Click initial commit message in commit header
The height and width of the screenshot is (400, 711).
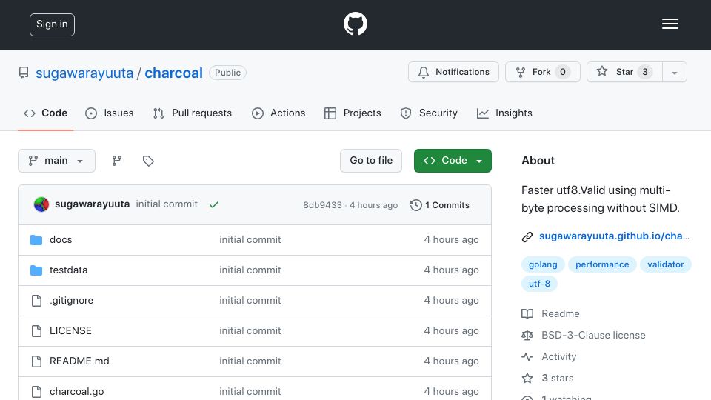[x=167, y=204]
